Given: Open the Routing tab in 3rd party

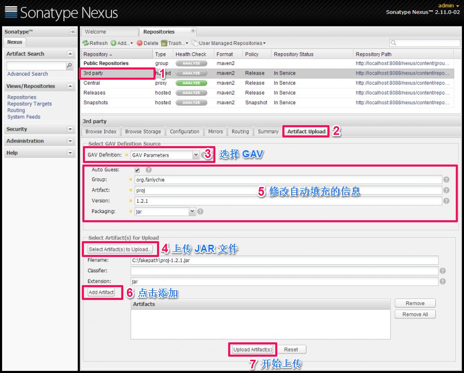Looking at the screenshot, I should coord(240,131).
